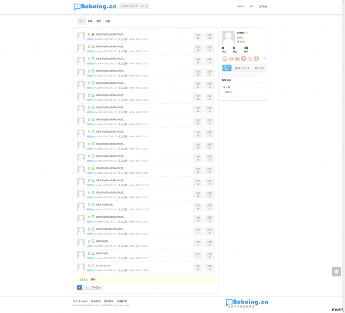345x313 pixels.
Task: Check the select-all checkbox below thread list
Action: (82, 279)
